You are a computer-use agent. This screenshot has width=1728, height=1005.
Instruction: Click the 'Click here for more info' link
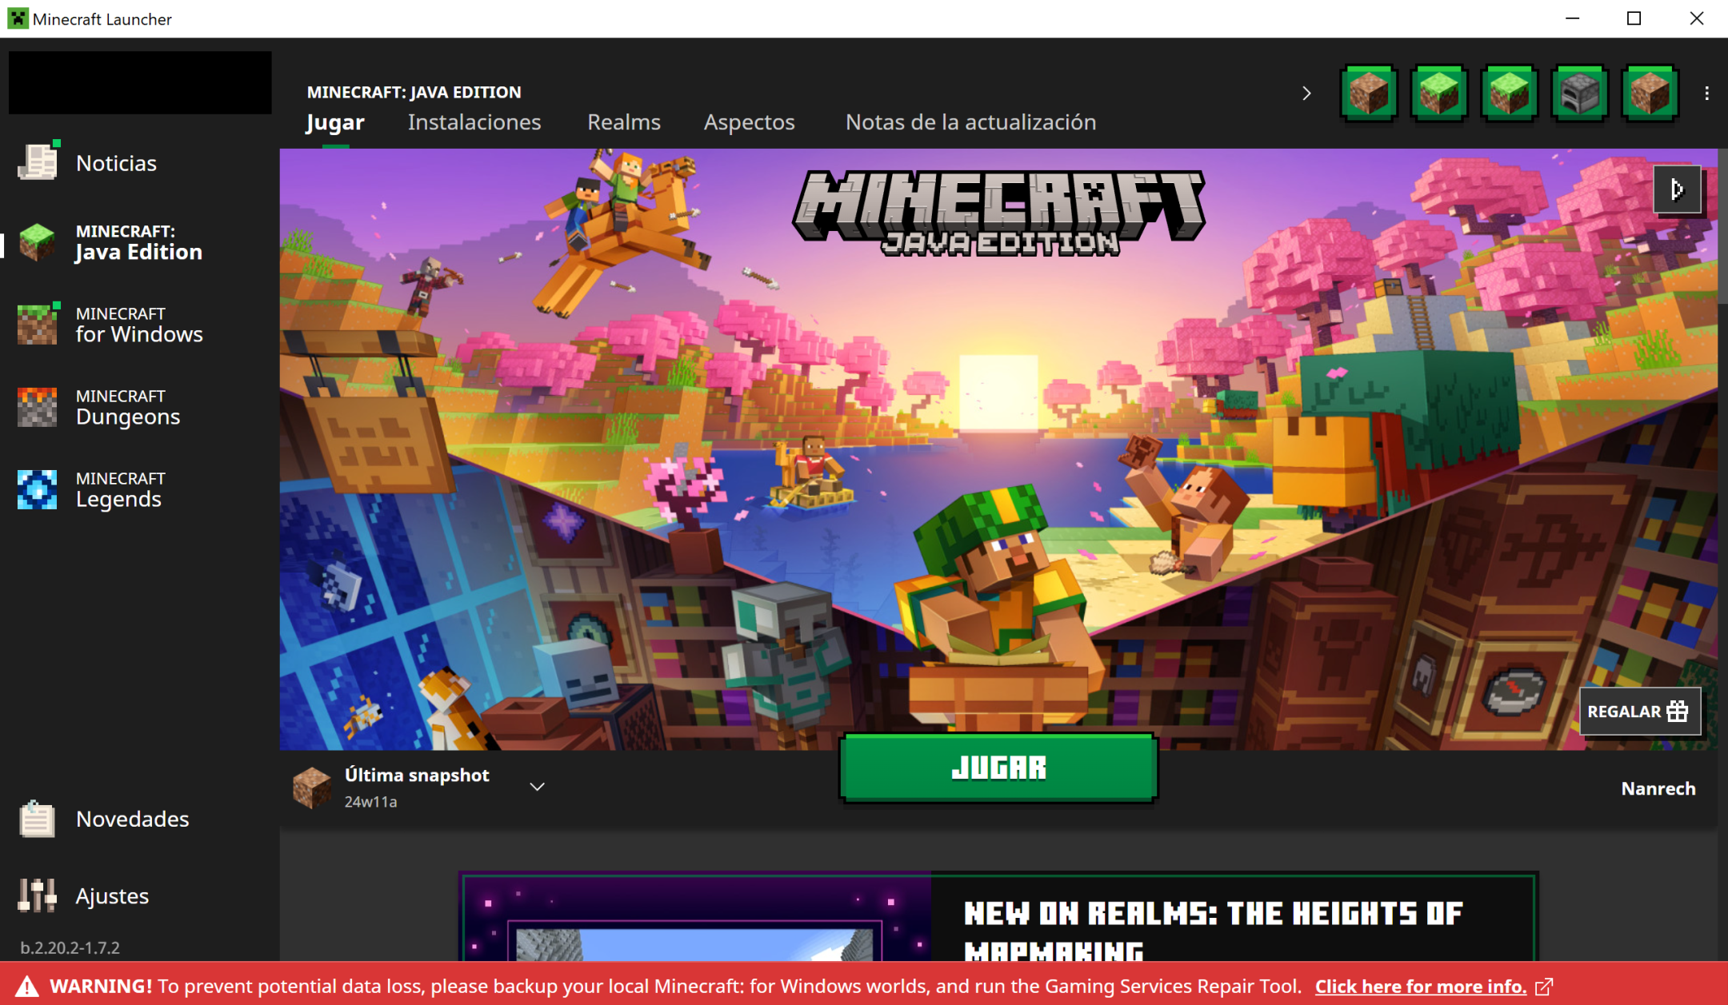tap(1421, 986)
